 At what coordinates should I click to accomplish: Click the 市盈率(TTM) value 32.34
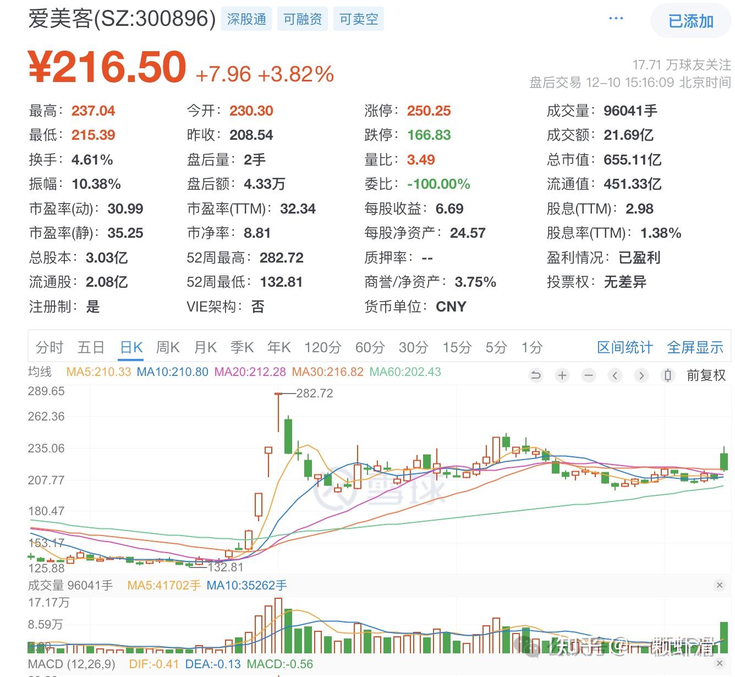[x=298, y=209]
